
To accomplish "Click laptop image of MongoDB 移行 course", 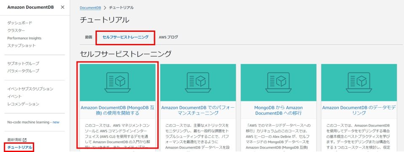I will click(279, 82).
